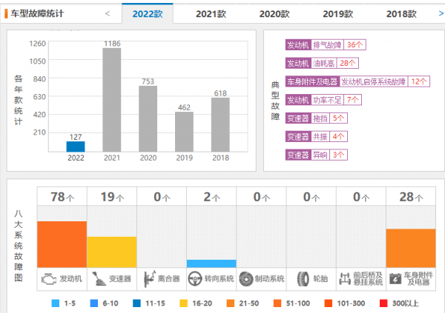The width and height of the screenshot is (445, 313).
Task: Click the brake disc (制动系统) icon
Action: click(245, 279)
